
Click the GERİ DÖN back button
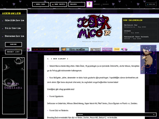(41, 4)
